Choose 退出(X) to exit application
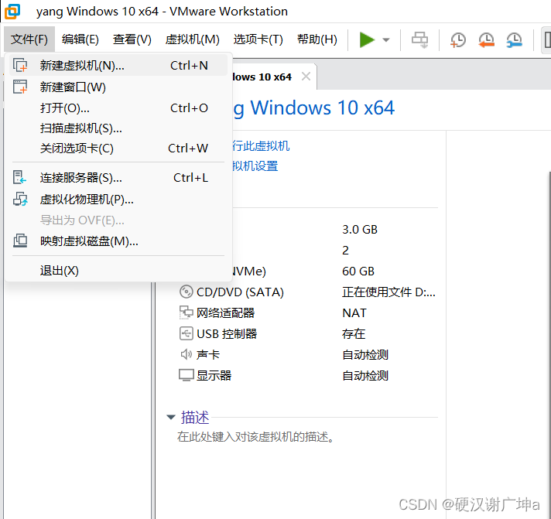This screenshot has height=519, width=551. 118,271
